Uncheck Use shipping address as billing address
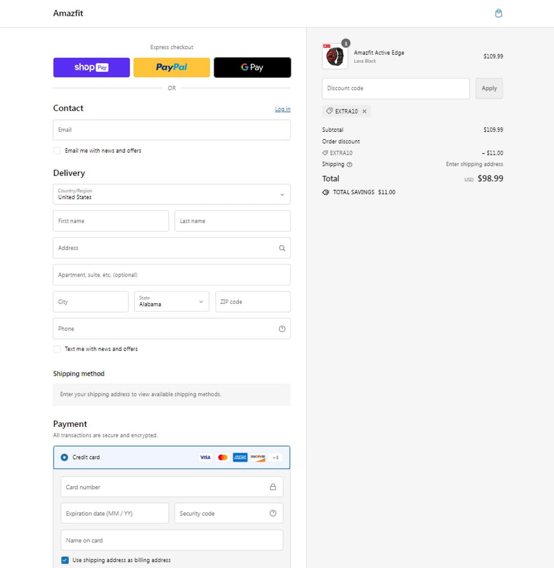The image size is (554, 568). pyautogui.click(x=65, y=560)
